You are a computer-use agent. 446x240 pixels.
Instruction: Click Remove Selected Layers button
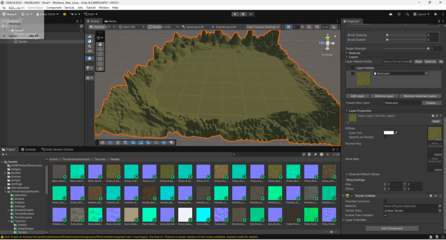pyautogui.click(x=420, y=96)
